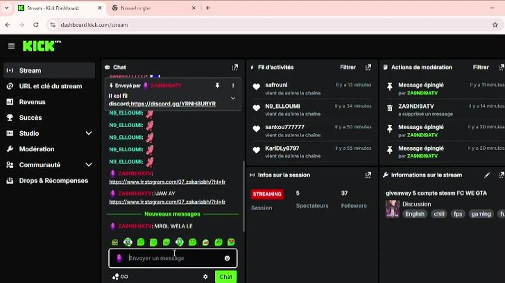Open the Instagram link under IJAW AY
Viewport: 505px width, 283px height.
[x=167, y=202]
